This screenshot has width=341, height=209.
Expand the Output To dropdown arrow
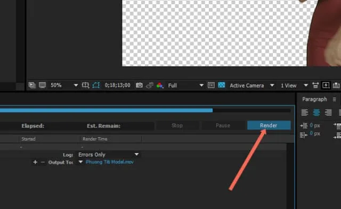coord(80,162)
